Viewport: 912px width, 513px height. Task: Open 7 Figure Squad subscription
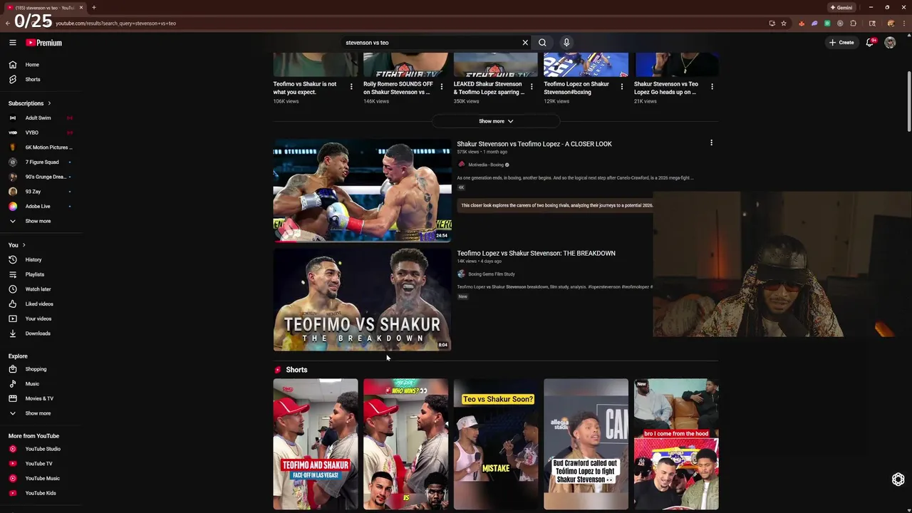(41, 162)
